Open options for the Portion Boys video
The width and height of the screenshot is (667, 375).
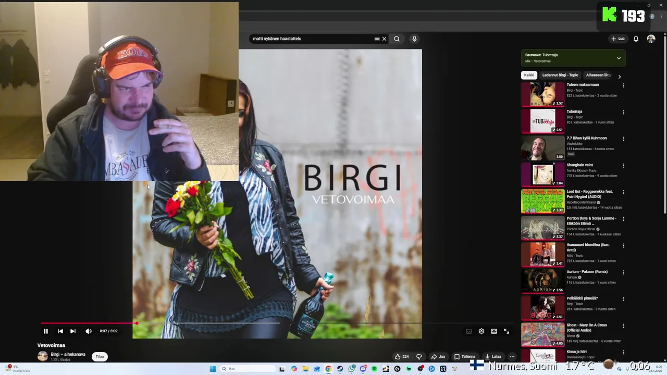[623, 219]
